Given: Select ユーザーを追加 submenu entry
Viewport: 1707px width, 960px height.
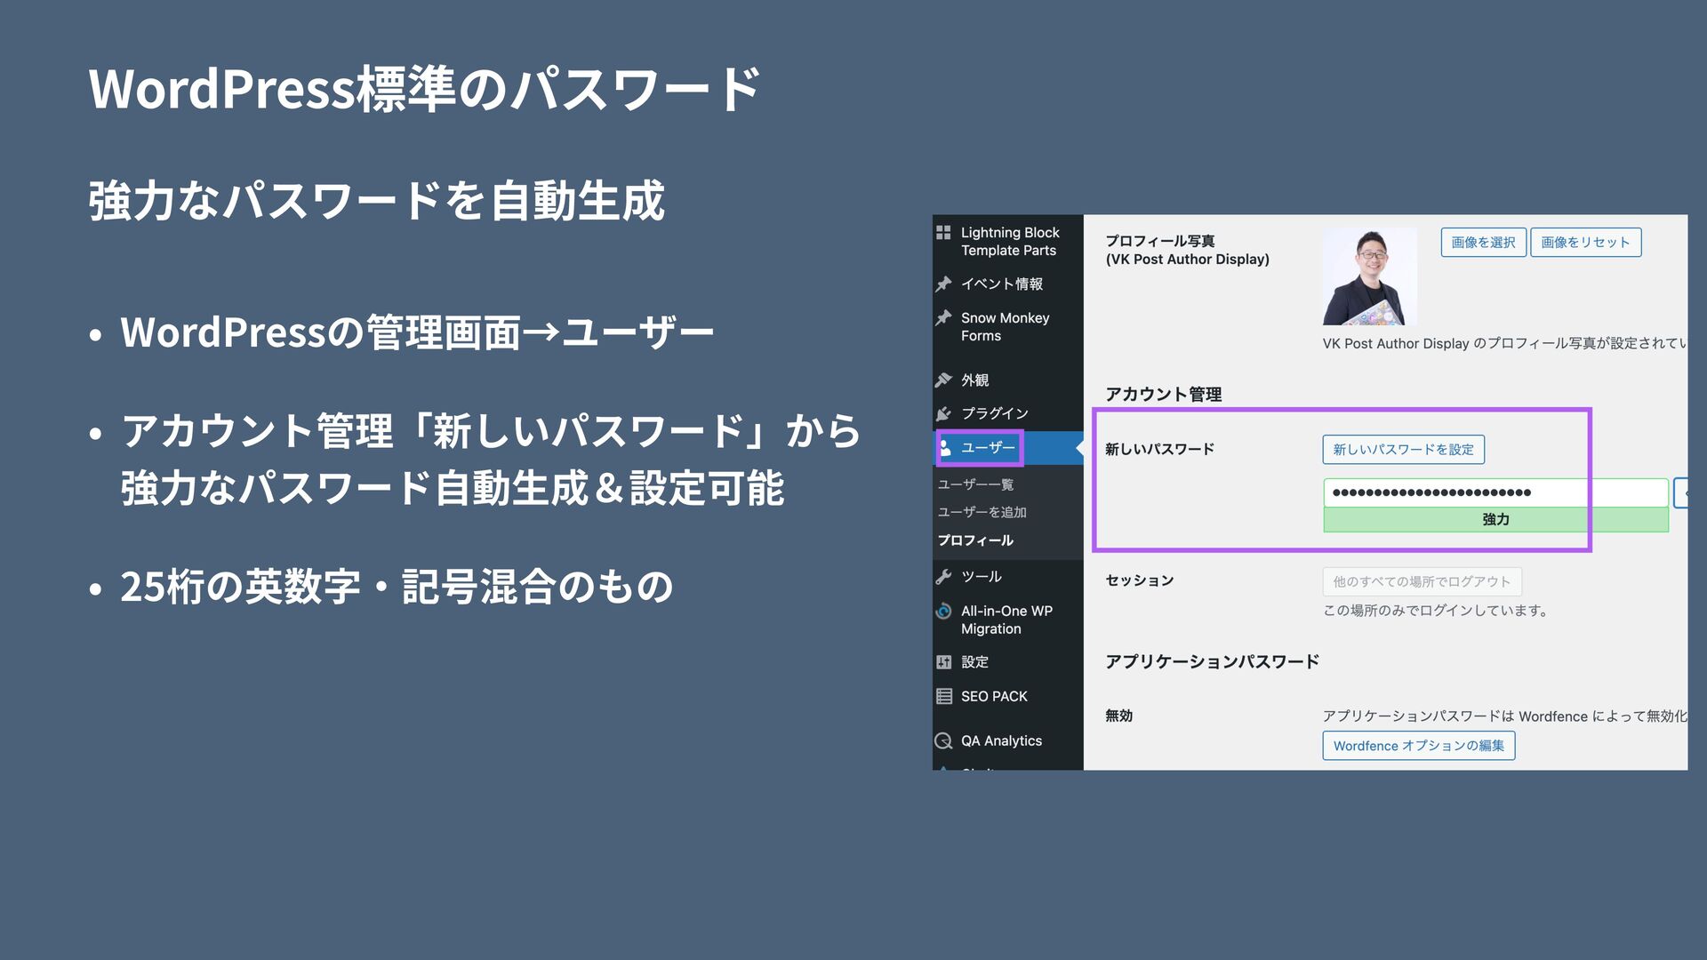Looking at the screenshot, I should point(982,512).
